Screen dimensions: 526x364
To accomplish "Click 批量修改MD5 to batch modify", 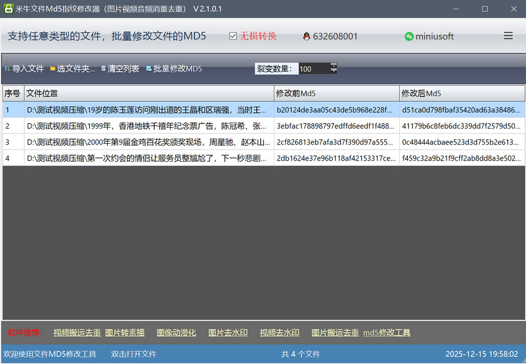I will pos(174,69).
